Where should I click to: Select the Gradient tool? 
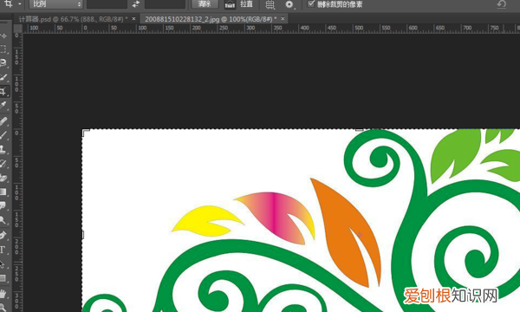coord(3,192)
